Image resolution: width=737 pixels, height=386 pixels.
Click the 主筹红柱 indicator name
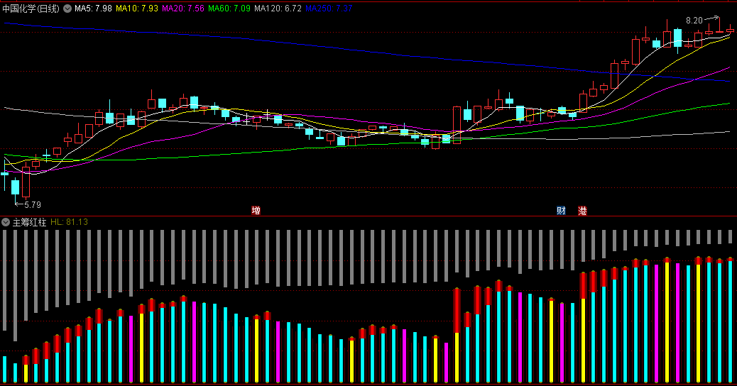[29, 222]
